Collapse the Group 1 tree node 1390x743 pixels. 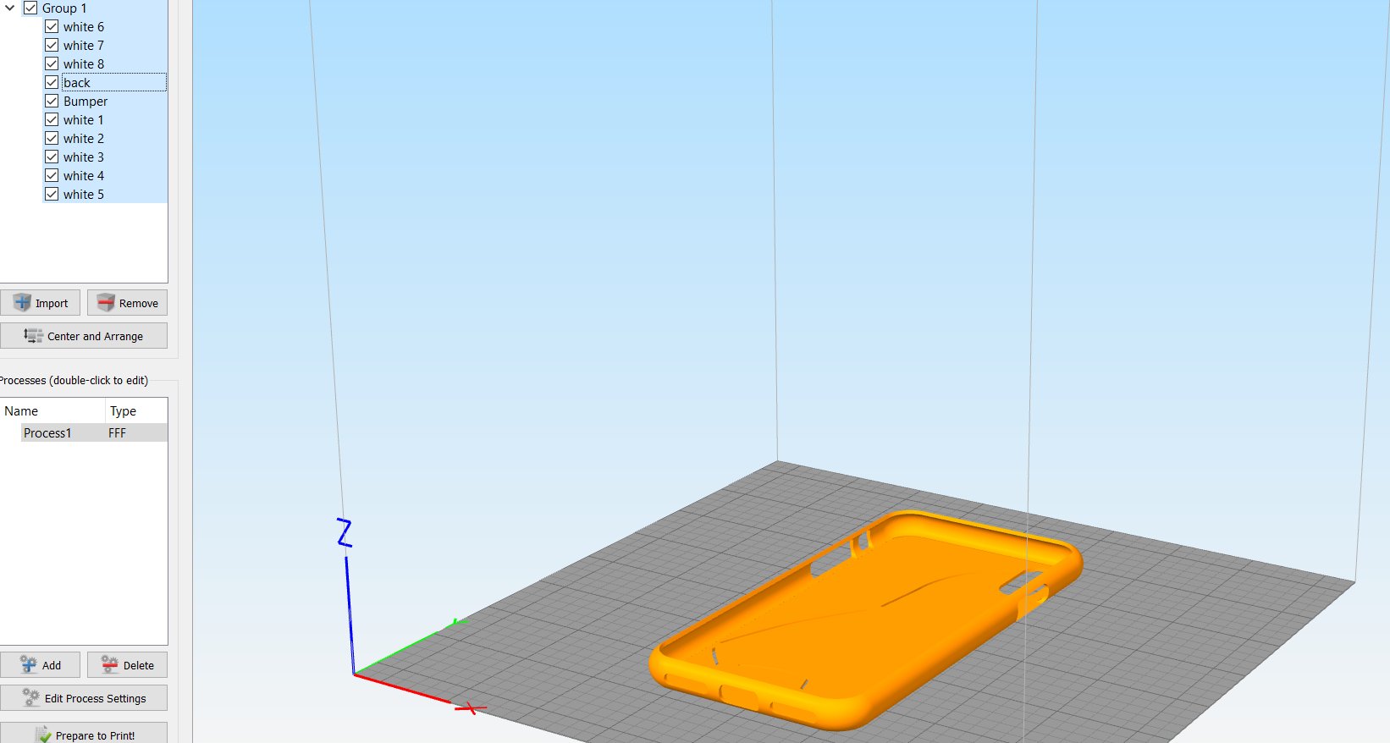click(10, 8)
